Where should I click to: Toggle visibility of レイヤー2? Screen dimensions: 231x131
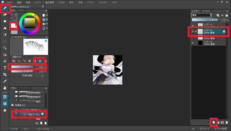(x=193, y=43)
